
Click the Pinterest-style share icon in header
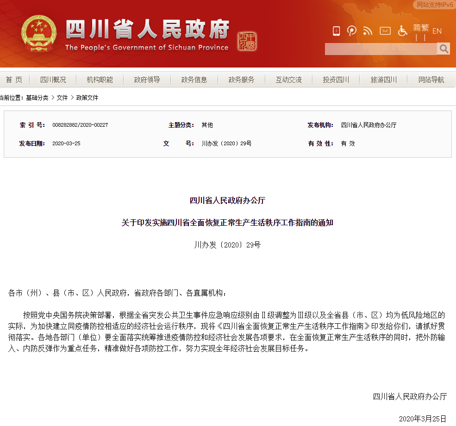click(351, 31)
